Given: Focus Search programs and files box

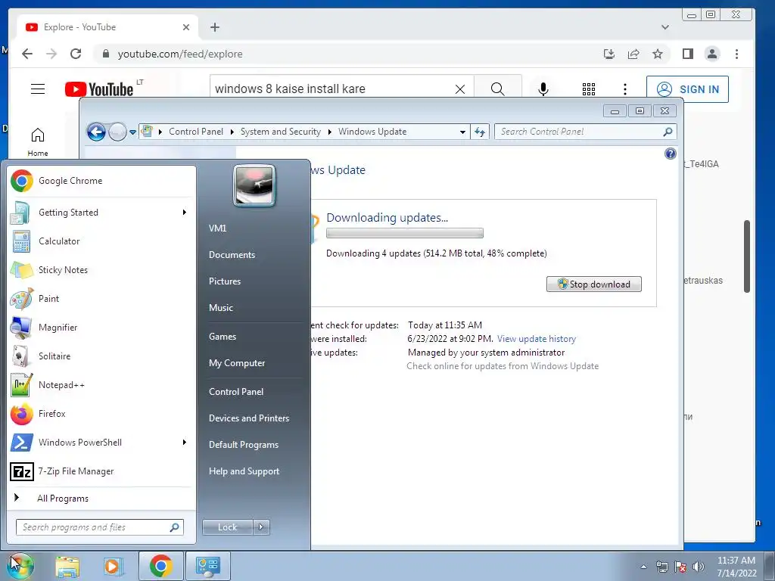Looking at the screenshot, I should [100, 527].
